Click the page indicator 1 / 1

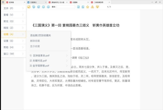[109, 7]
